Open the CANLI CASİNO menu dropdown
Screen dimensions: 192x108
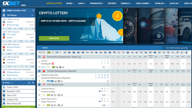143,3
